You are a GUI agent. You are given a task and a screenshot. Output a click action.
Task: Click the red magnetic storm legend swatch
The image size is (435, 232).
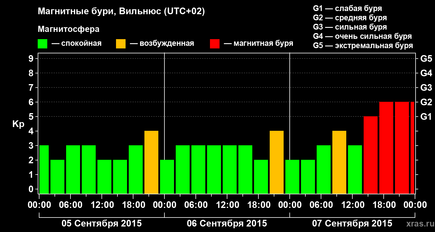click(x=215, y=43)
